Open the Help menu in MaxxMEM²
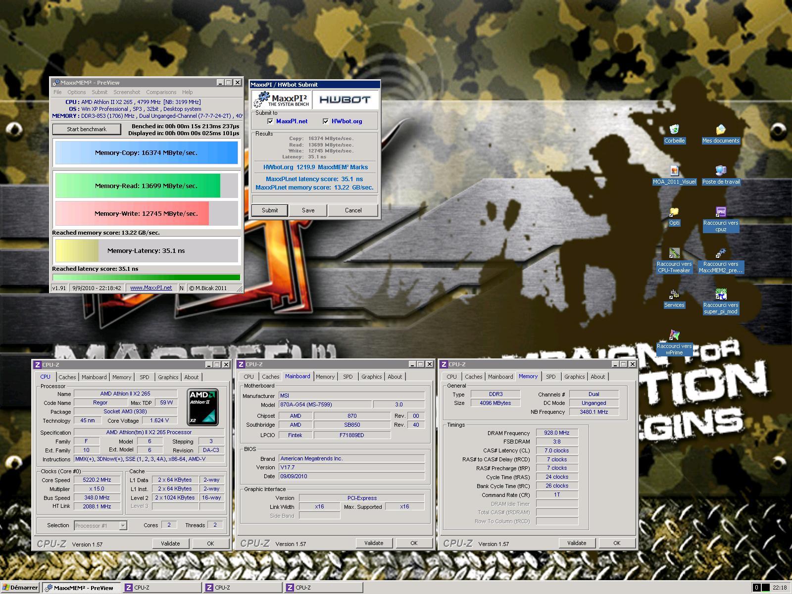This screenshot has width=792, height=594. pyautogui.click(x=188, y=92)
